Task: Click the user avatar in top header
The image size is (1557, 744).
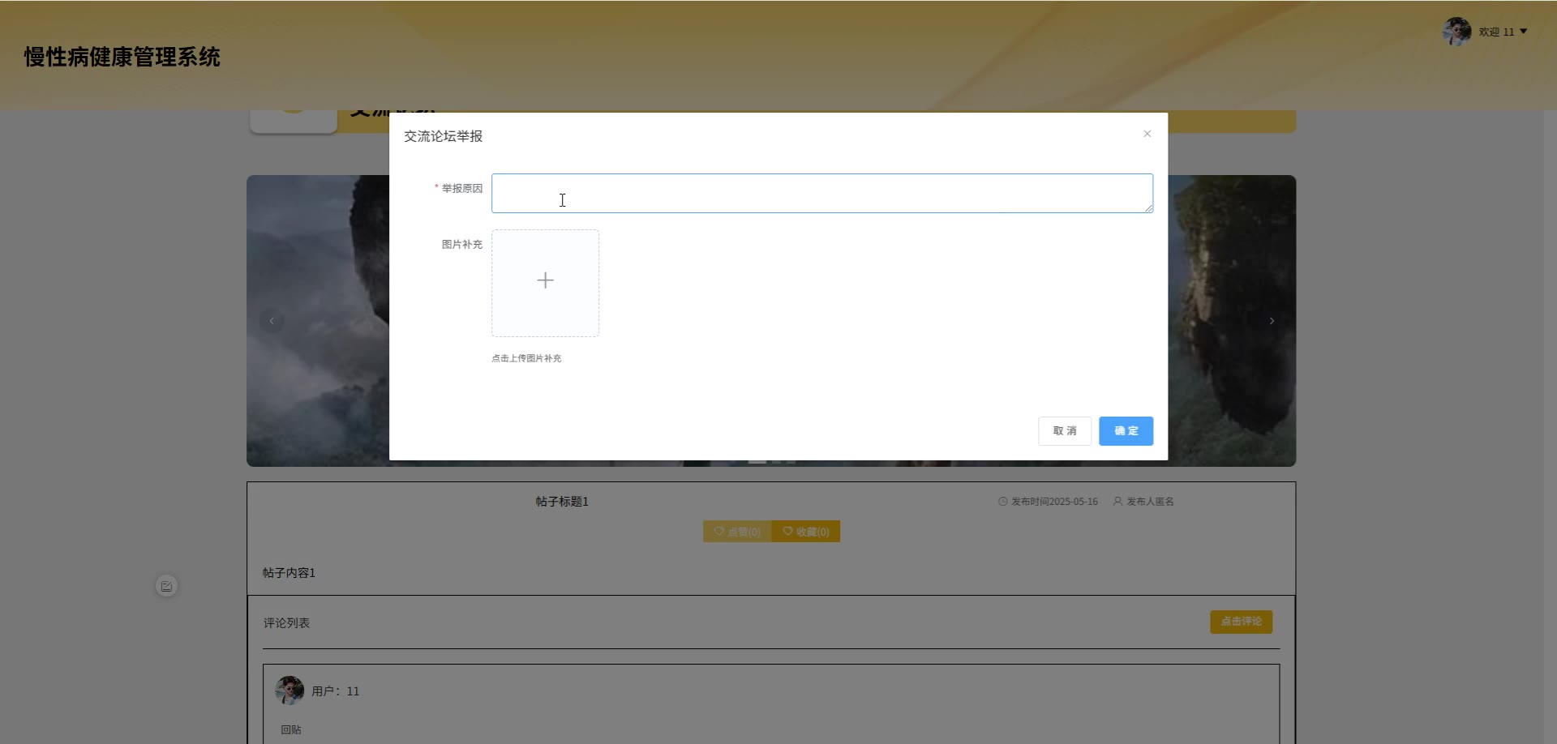Action: point(1456,32)
